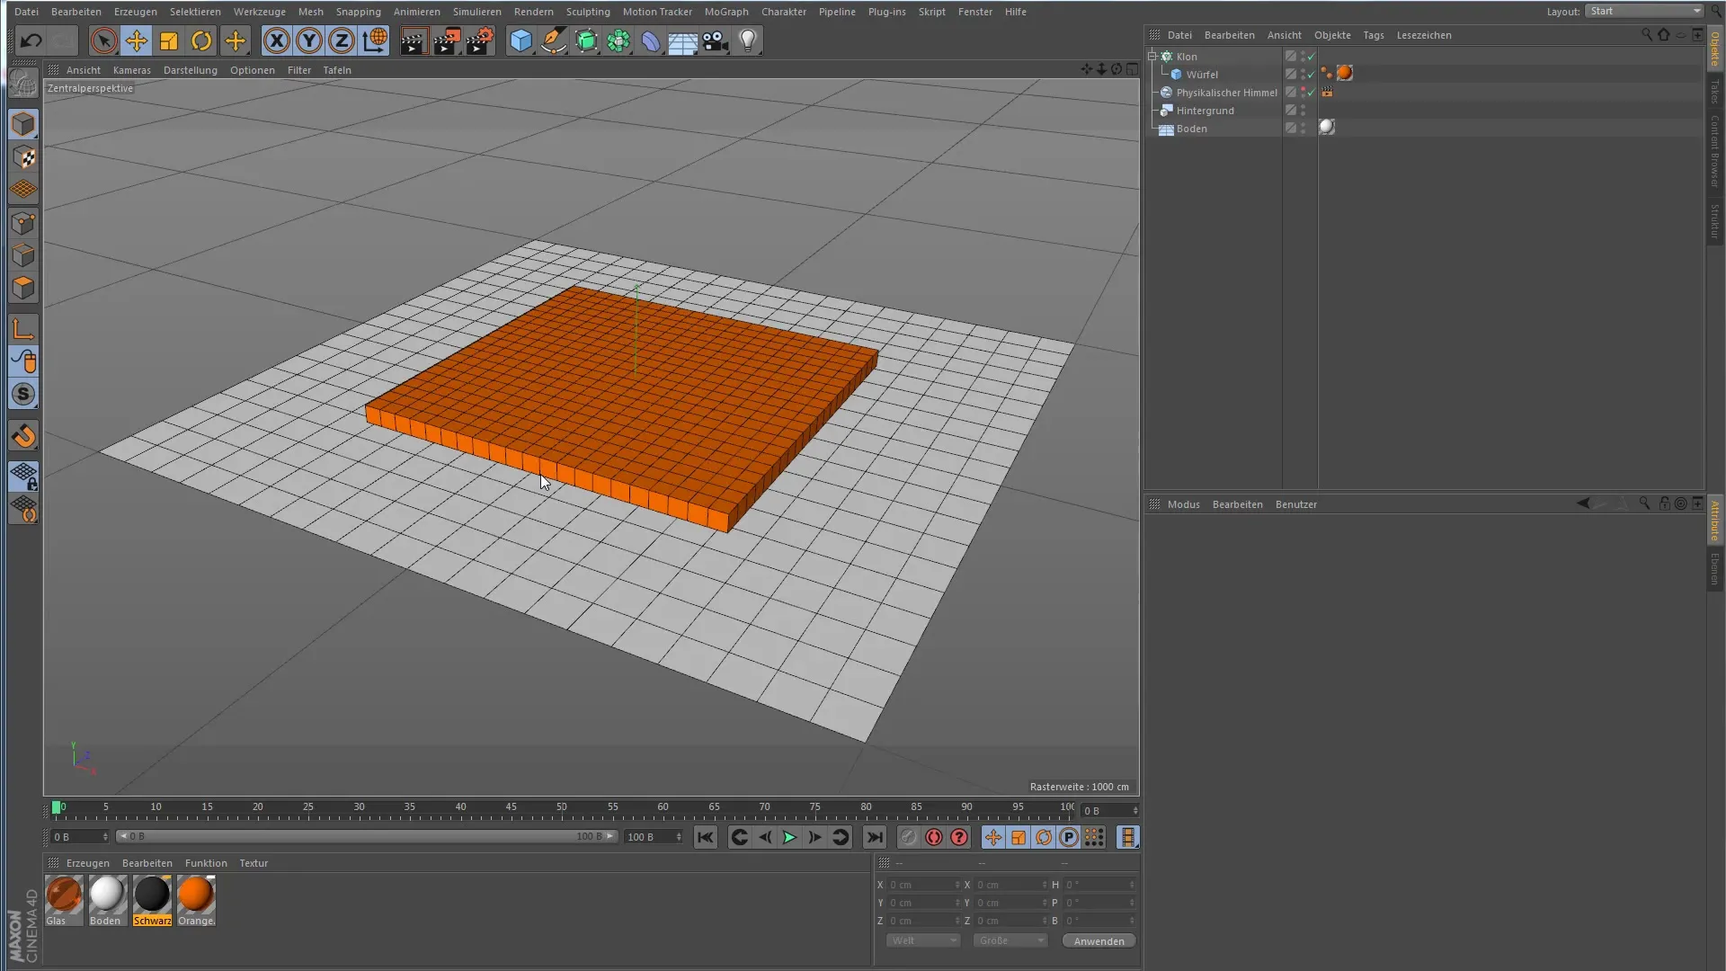Open render settings icon

480,40
